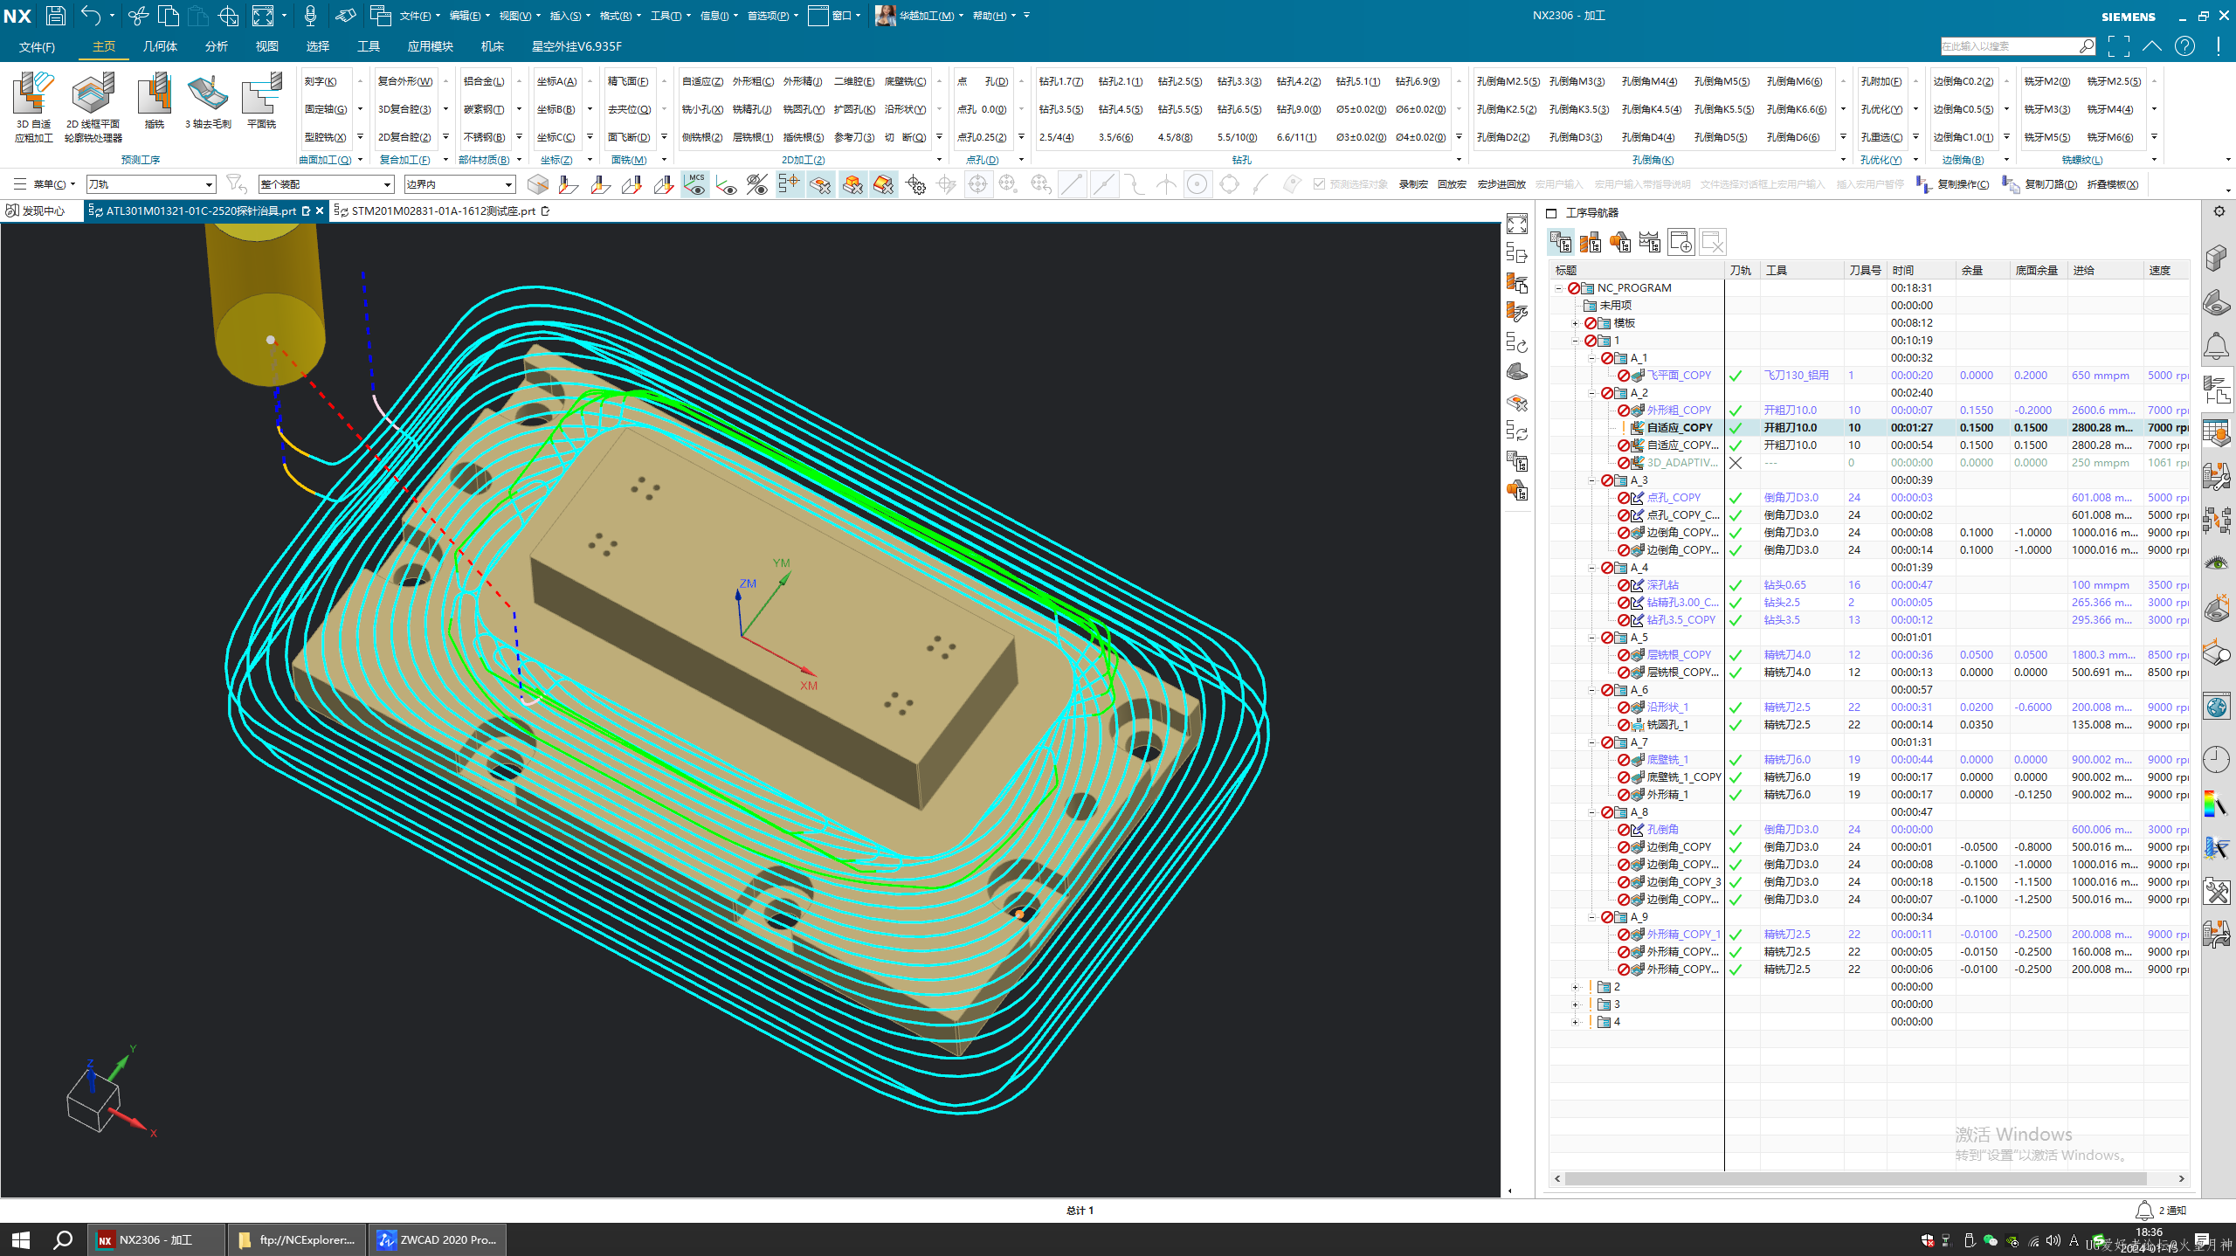The width and height of the screenshot is (2236, 1256).
Task: Click the 孔倒角M3 button
Action: [x=1577, y=81]
